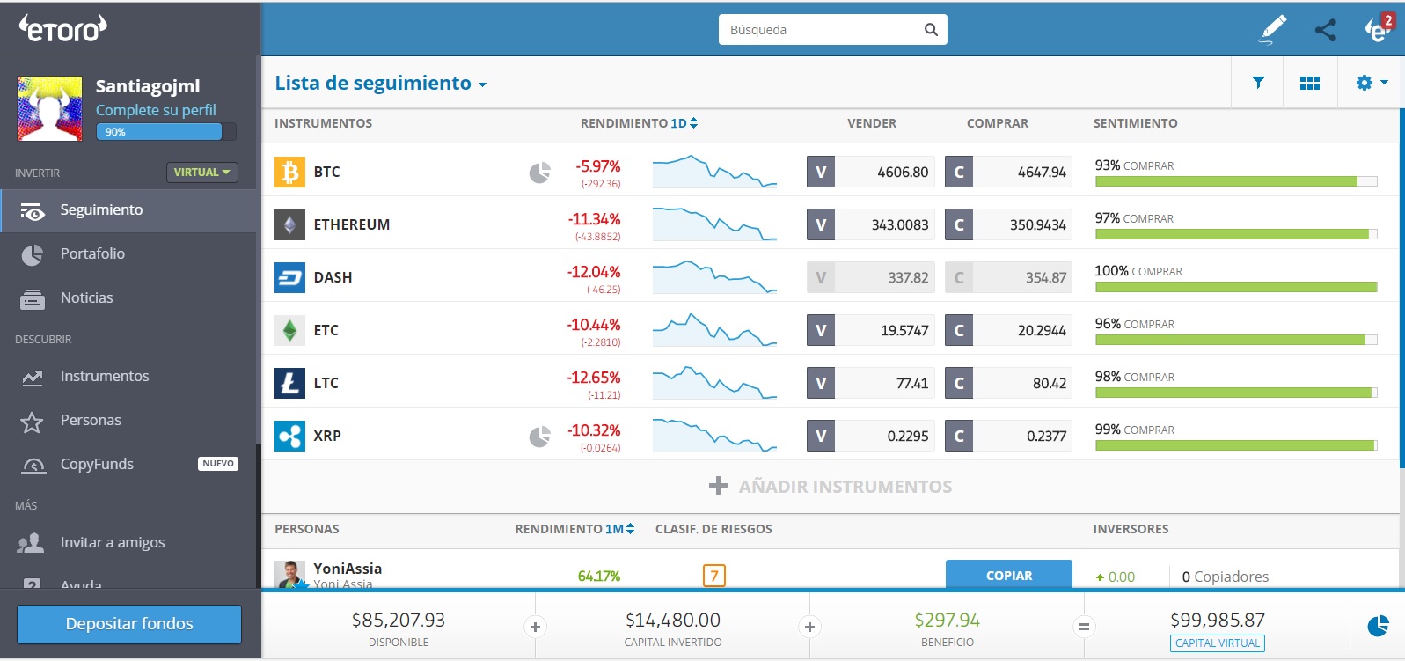Click the share icon in top bar
Viewport: 1405px width, 661px height.
(x=1325, y=30)
